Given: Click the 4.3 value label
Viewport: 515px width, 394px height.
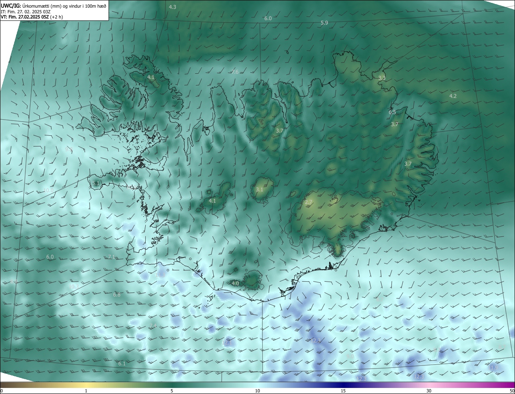Looking at the screenshot, I should [172, 7].
